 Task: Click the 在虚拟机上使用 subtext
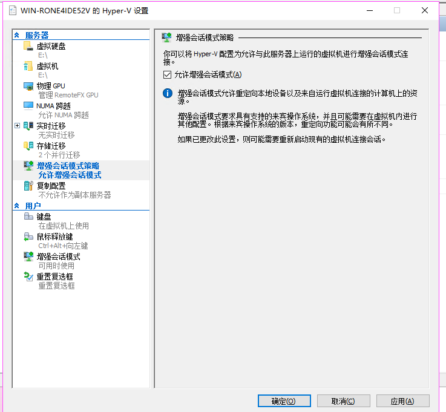[64, 226]
